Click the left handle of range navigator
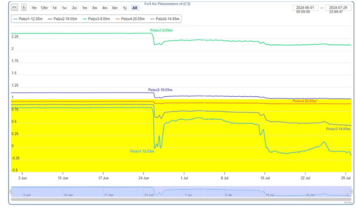Screen dimensions: 356x208 [x=11, y=192]
